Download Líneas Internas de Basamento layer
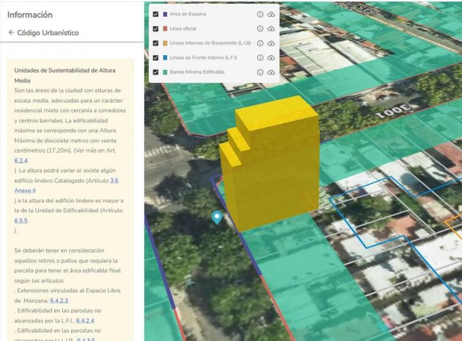 point(271,43)
